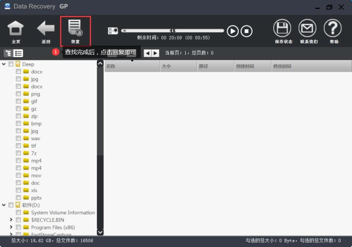352x247 pixels.
Task: Click the scan drive icon beside progress bar
Action: coord(113,31)
